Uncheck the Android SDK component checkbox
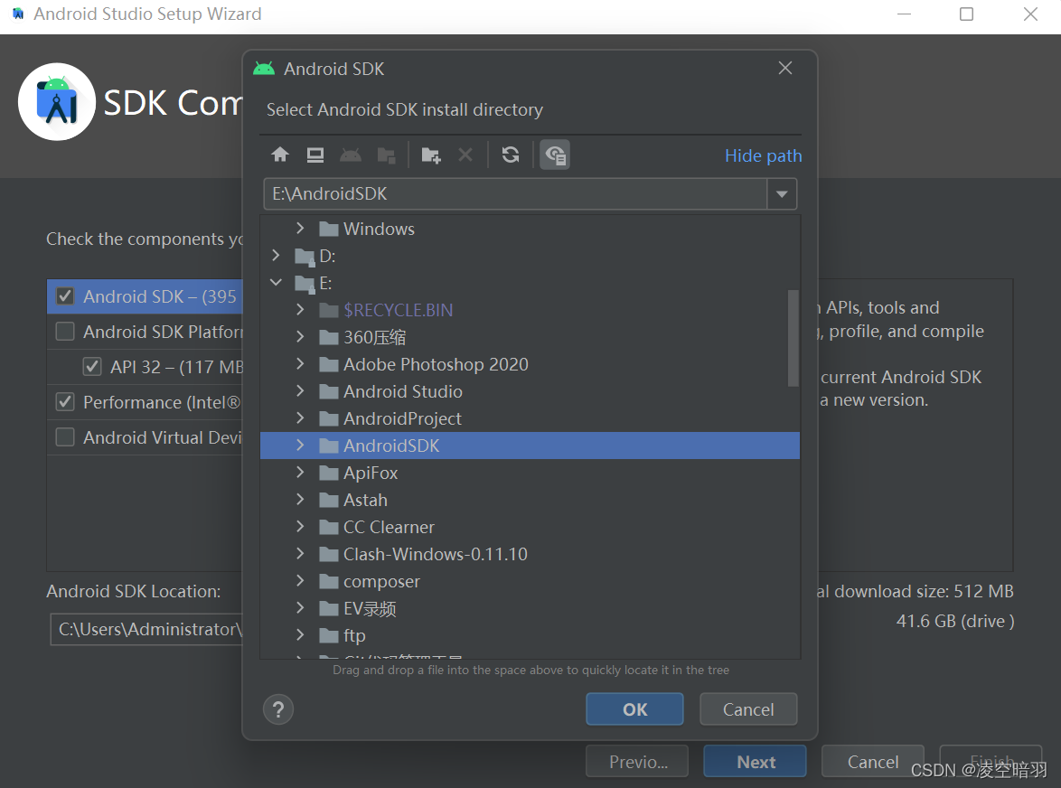The image size is (1061, 788). 65,296
